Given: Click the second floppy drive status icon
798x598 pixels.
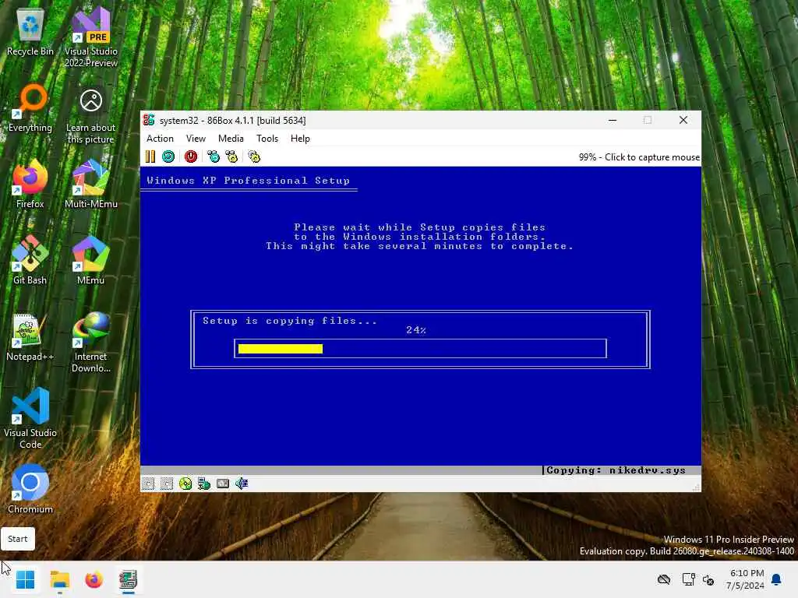Looking at the screenshot, I should tap(167, 484).
